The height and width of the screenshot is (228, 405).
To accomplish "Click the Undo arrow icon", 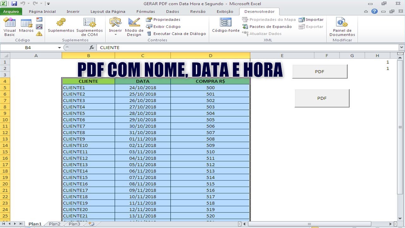I will tap(22, 4).
